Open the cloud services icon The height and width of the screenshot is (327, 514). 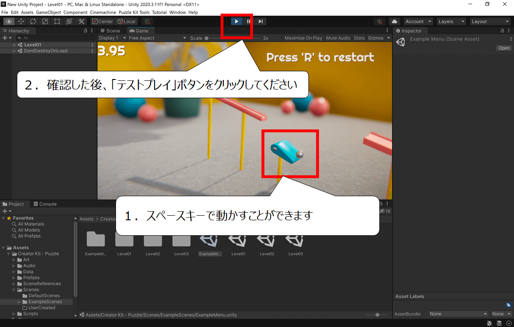395,22
